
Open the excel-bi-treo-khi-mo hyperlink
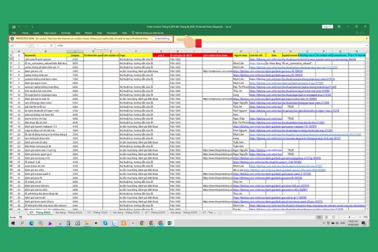pyautogui.click(x=286, y=166)
